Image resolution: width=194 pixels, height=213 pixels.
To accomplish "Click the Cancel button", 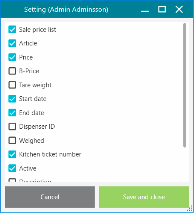I will point(50,197).
